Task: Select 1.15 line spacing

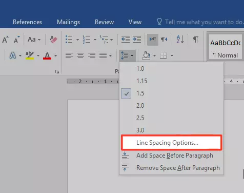Action: [171, 81]
